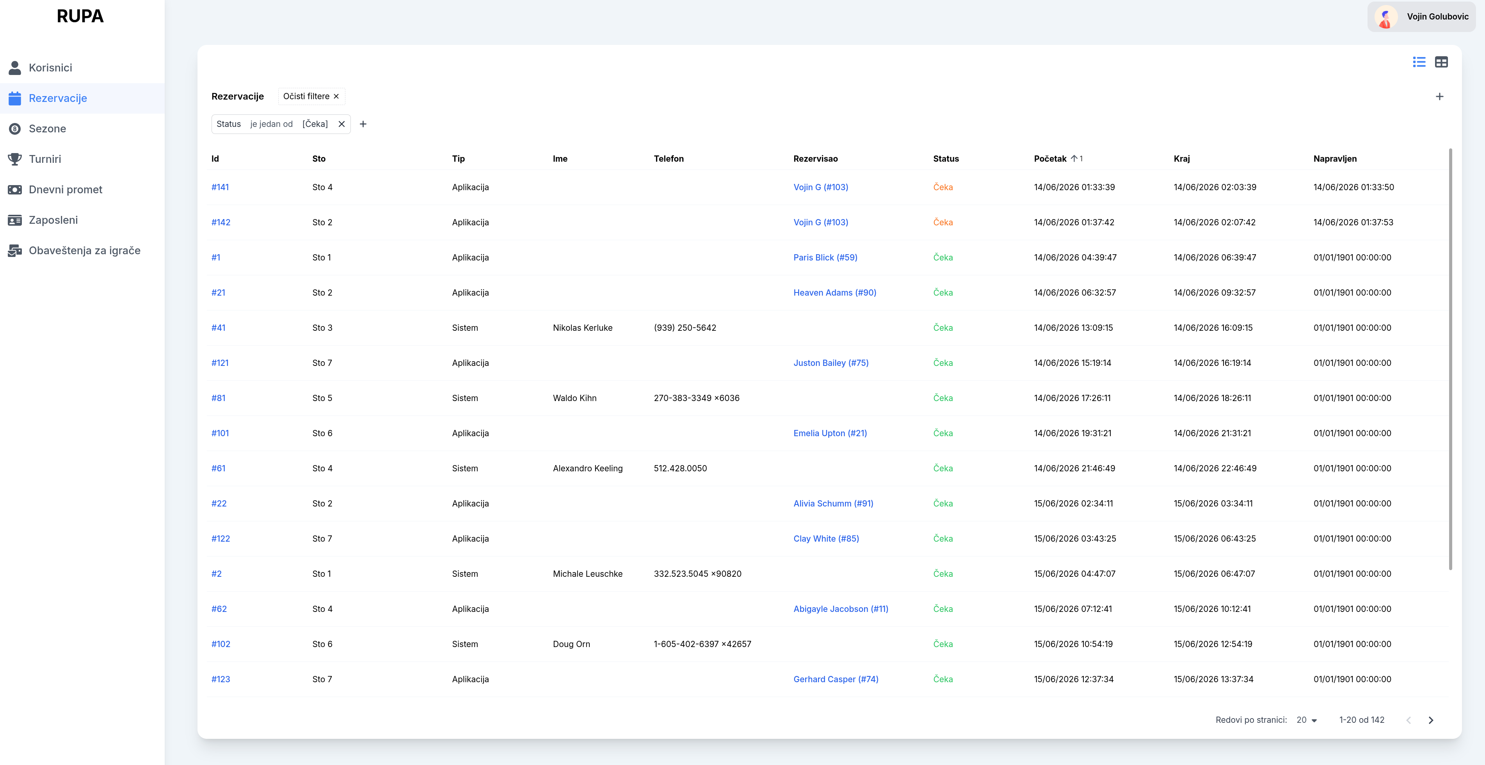Open user Paris Blick (#59)
The image size is (1485, 765).
(x=825, y=257)
